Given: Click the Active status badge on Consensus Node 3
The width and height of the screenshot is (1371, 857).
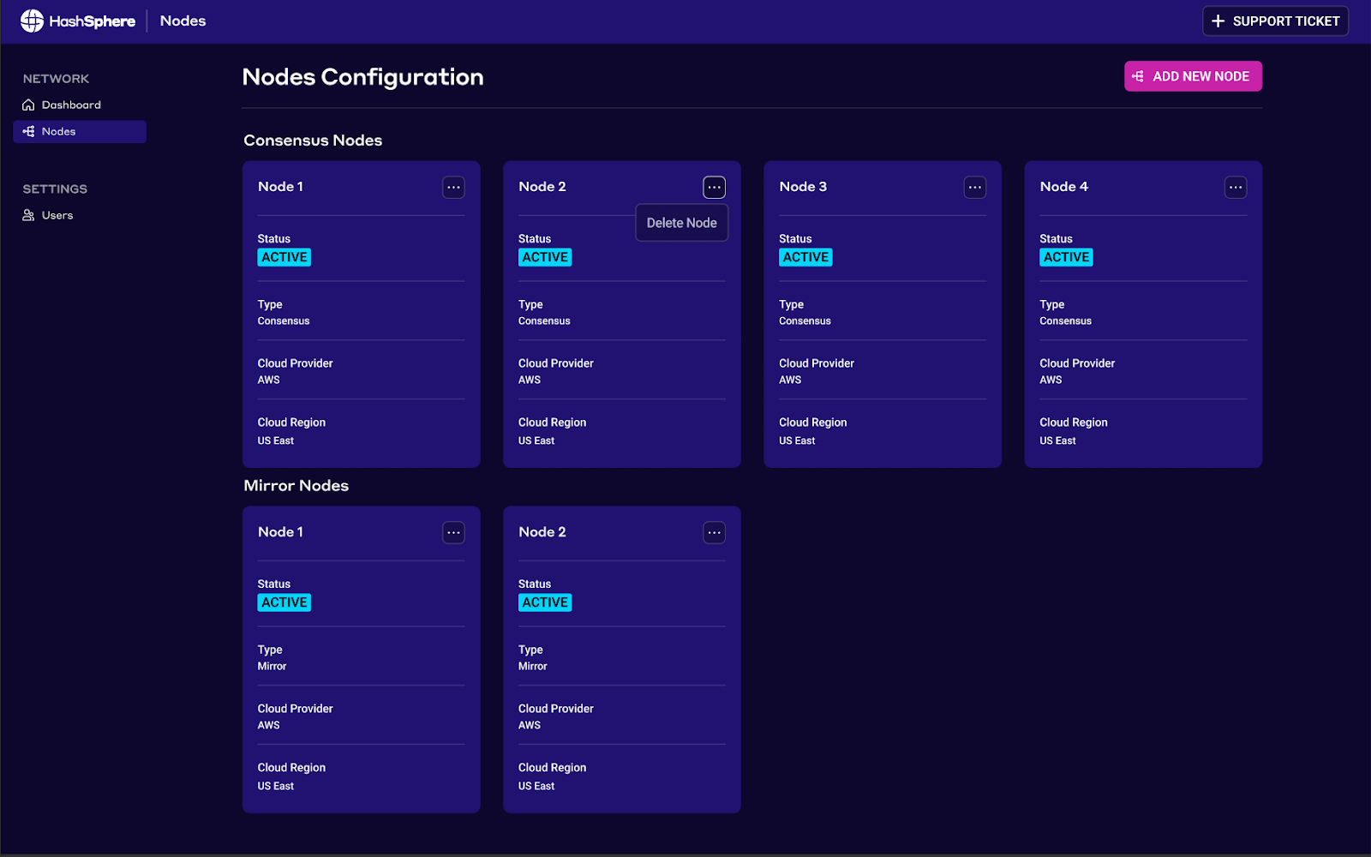Looking at the screenshot, I should (805, 257).
